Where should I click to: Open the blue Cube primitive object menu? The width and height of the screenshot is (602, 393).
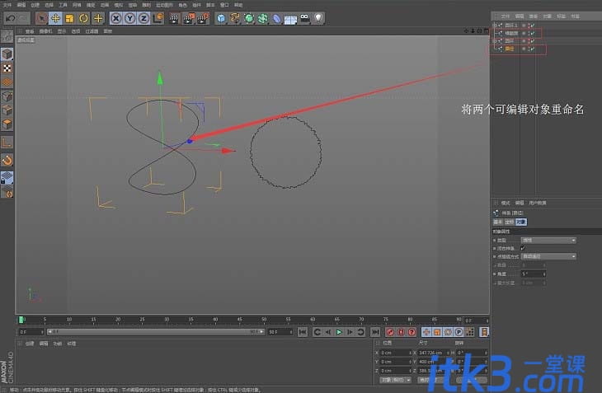tap(221, 18)
